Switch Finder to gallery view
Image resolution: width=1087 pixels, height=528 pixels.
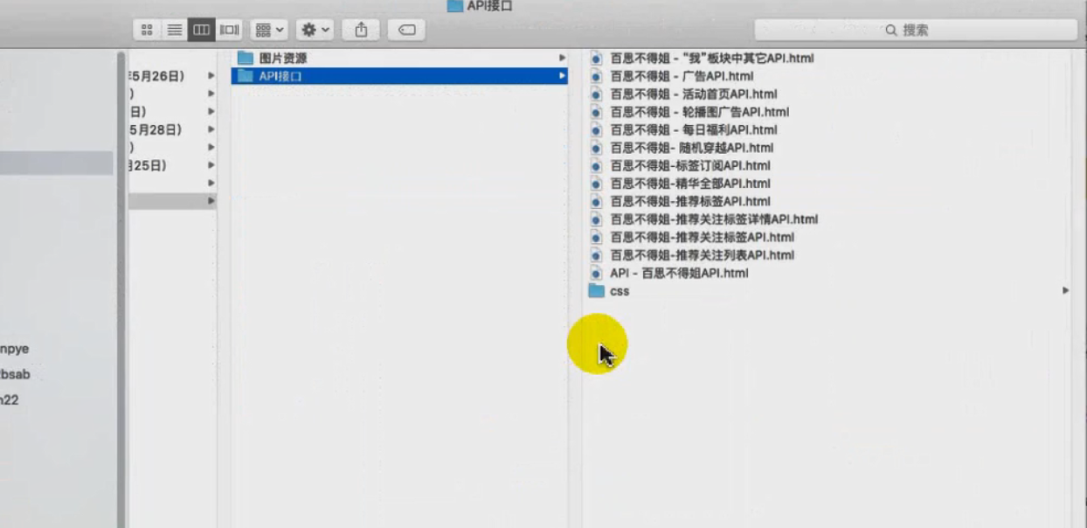229,30
